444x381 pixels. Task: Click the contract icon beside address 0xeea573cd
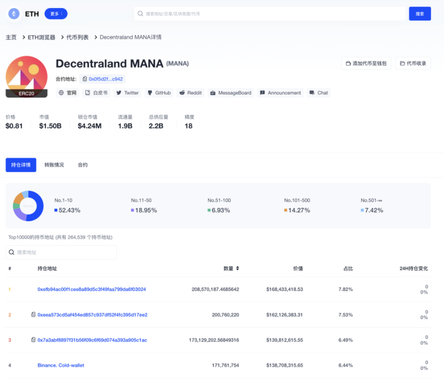pos(33,315)
